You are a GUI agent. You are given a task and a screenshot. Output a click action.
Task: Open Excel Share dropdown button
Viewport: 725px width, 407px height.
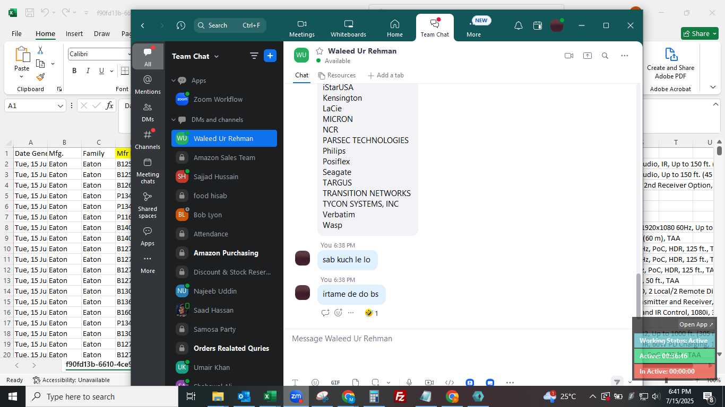(700, 33)
